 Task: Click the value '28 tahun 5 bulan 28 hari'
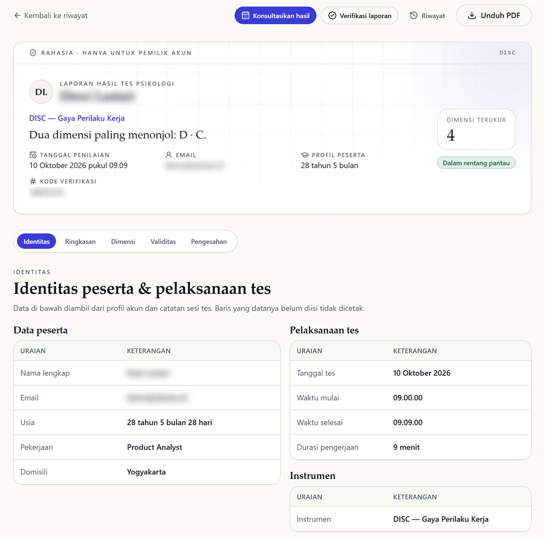click(170, 423)
